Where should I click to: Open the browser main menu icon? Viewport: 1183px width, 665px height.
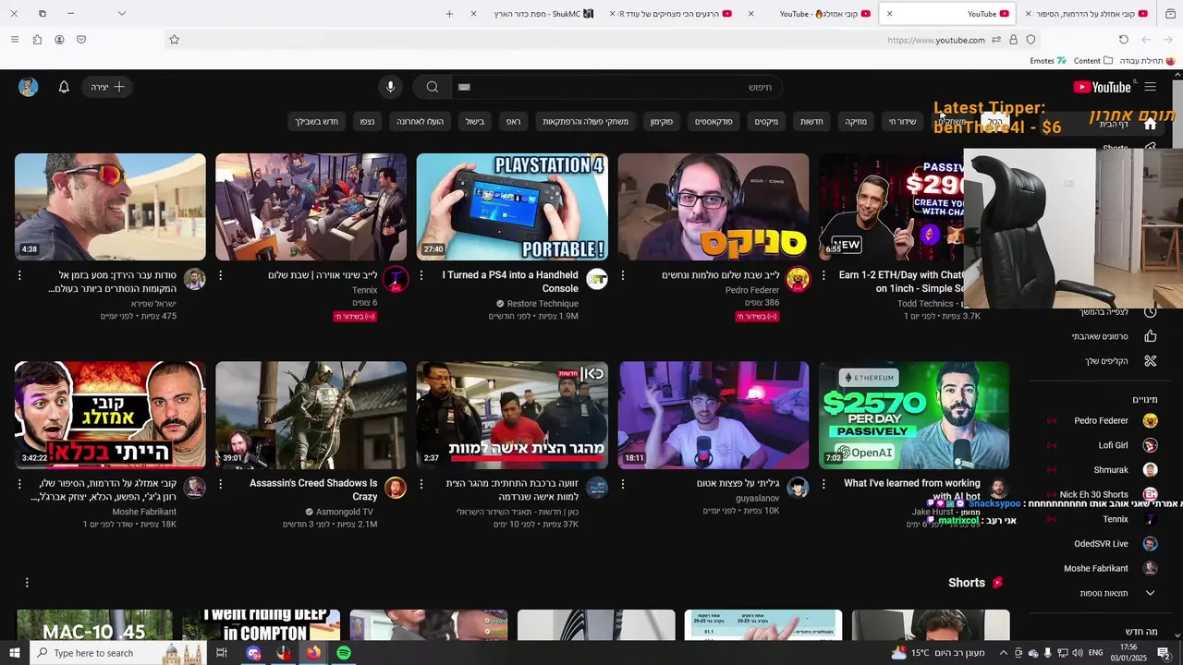[x=14, y=40]
